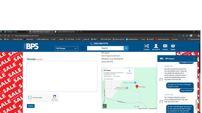This screenshot has height=113, width=202.
Task: Tick the I'm not a robot checkbox
Action: click(x=30, y=97)
